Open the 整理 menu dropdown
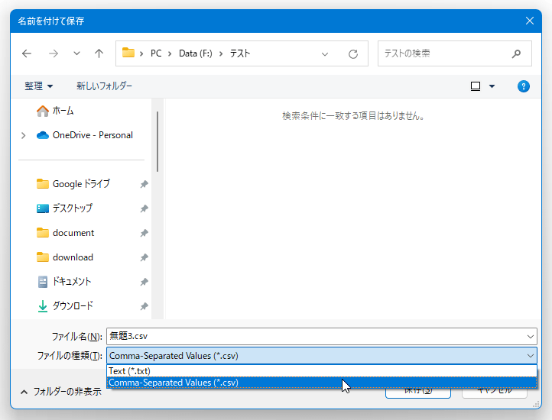The width and height of the screenshot is (552, 420). click(39, 86)
